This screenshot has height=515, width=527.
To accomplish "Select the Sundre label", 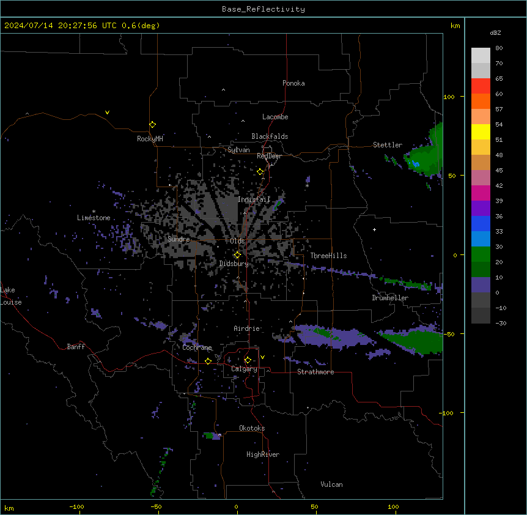I will point(179,239).
